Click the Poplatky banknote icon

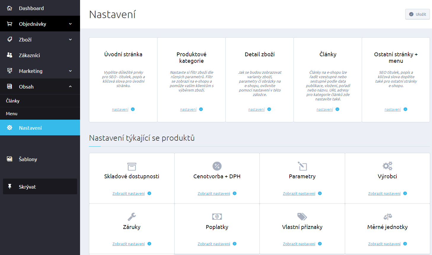click(x=217, y=216)
